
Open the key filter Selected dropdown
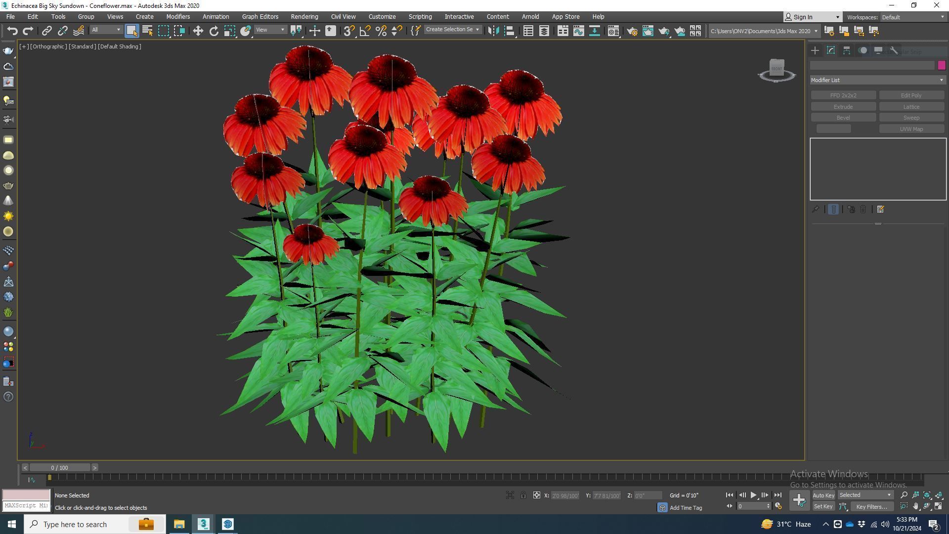pyautogui.click(x=865, y=495)
